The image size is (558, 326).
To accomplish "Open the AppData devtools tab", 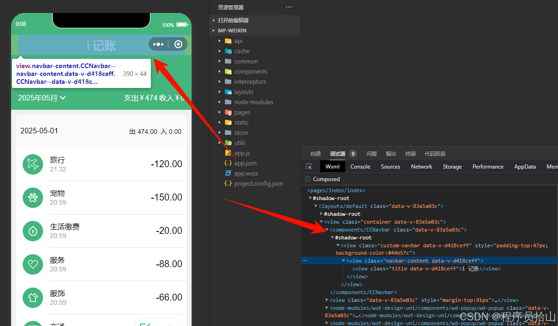I will point(525,167).
